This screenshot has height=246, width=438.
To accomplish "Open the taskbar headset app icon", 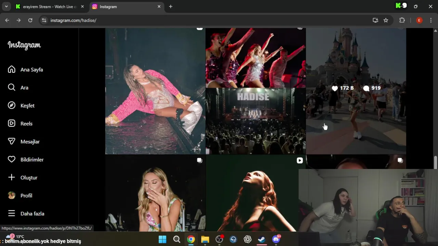I will pos(233,239).
